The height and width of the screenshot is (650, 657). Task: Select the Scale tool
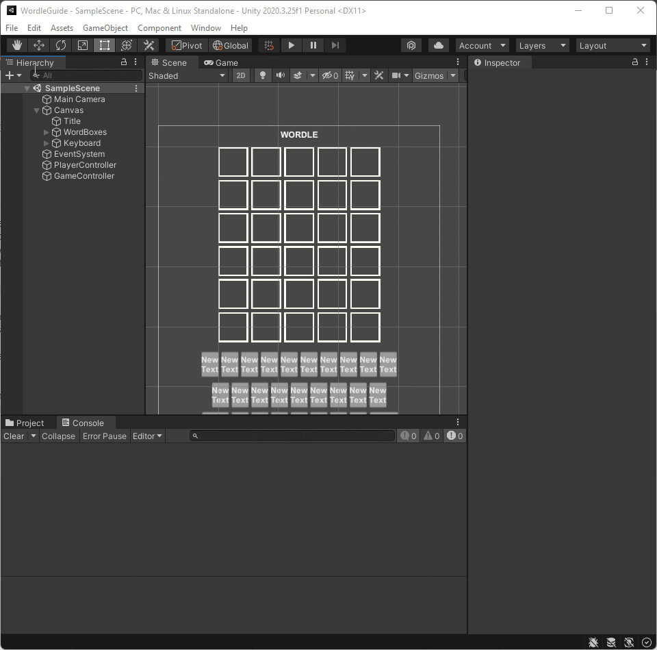tap(82, 45)
